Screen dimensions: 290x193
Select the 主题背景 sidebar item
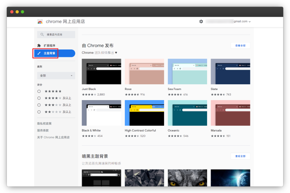coord(55,53)
